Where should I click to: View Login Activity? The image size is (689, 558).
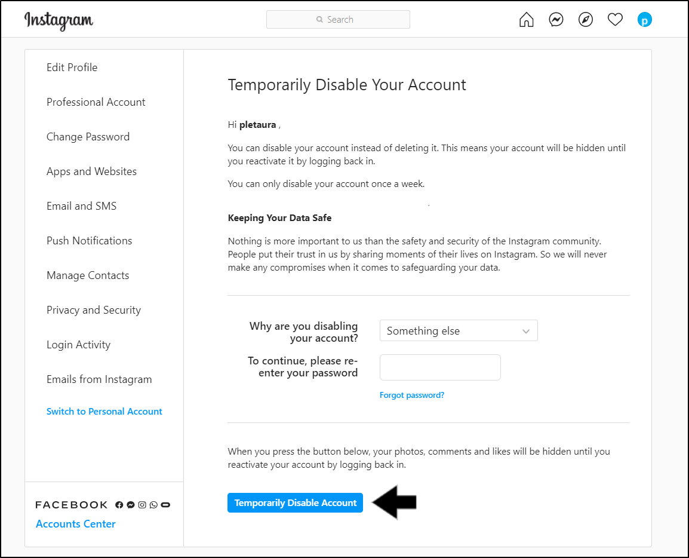pyautogui.click(x=78, y=345)
